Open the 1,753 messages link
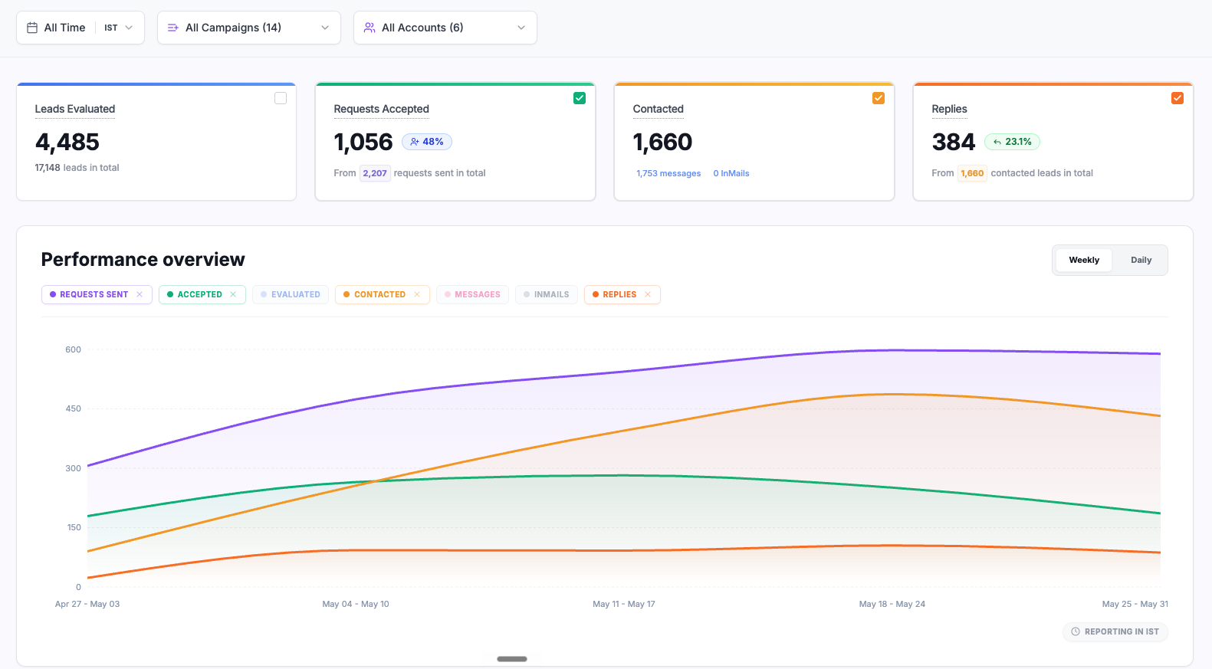1212x669 pixels. [x=668, y=173]
